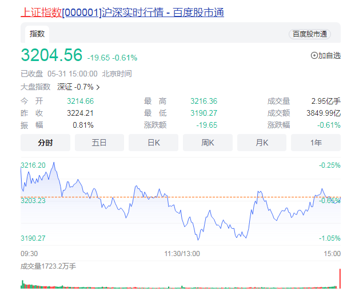Open the 月K monthly chart
Viewport: 355px width, 296px height.
click(262, 143)
